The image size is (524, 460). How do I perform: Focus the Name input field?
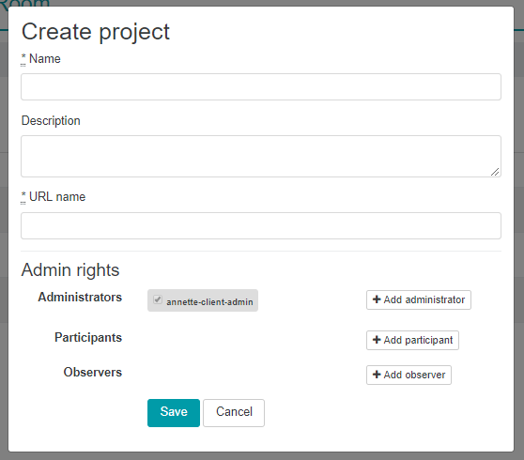pyautogui.click(x=261, y=87)
